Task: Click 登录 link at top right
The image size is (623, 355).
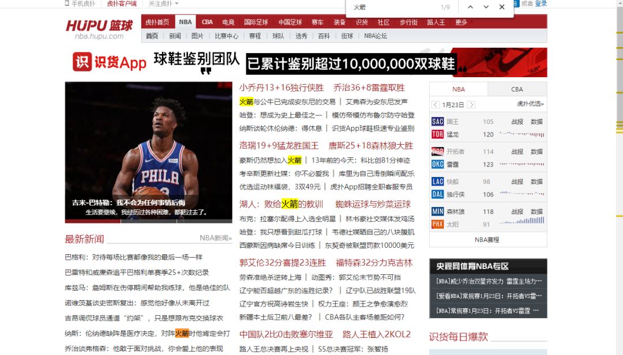Action: pyautogui.click(x=541, y=3)
